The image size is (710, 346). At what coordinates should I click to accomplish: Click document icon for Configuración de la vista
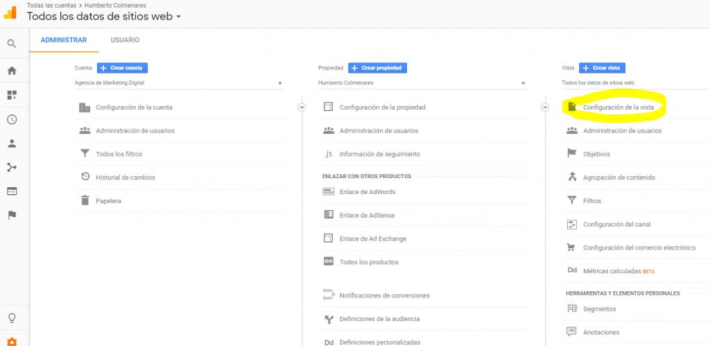click(572, 107)
